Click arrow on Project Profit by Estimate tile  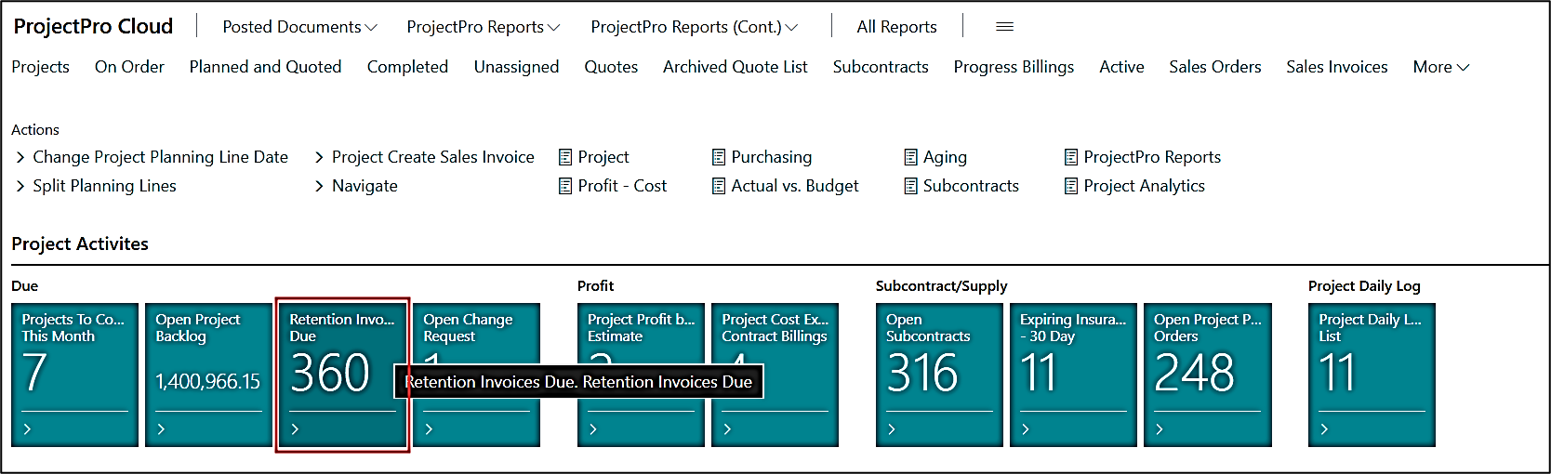[594, 429]
